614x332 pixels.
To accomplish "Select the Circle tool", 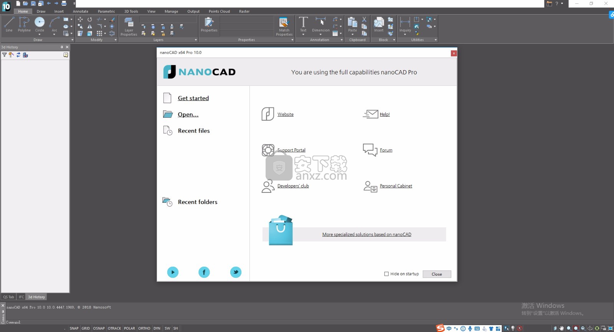I will click(40, 25).
